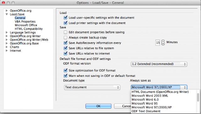The width and height of the screenshot is (201, 114).
Task: Expand the OpenOffice.org tree node
Action: 7,10
